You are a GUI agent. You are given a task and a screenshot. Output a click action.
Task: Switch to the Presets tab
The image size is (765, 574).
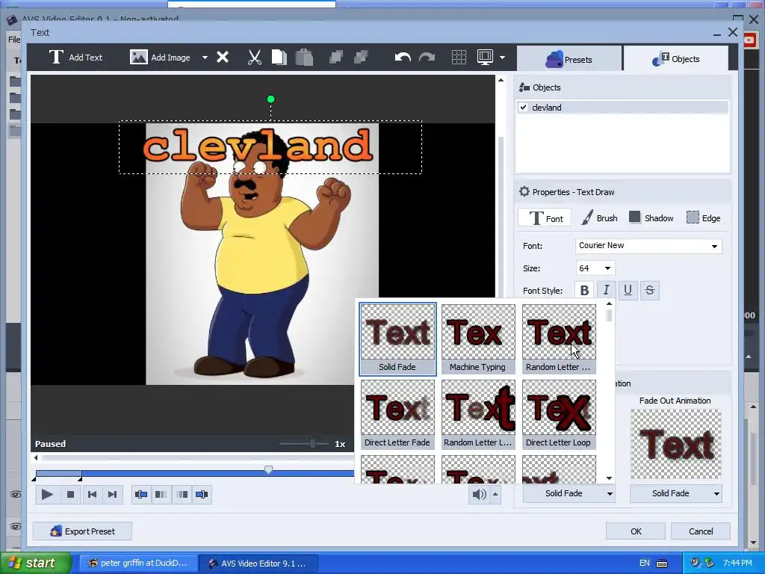coord(569,60)
